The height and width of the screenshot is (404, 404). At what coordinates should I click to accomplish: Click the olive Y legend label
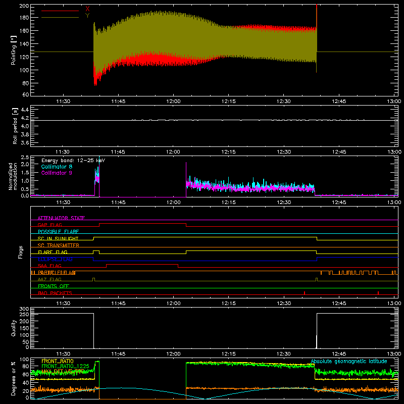tap(87, 16)
